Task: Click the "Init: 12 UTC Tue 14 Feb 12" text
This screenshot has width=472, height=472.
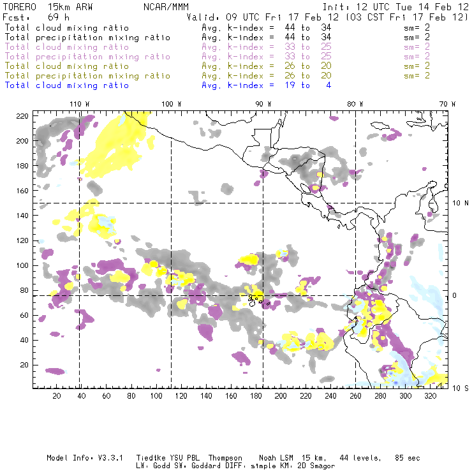Action: [x=395, y=6]
